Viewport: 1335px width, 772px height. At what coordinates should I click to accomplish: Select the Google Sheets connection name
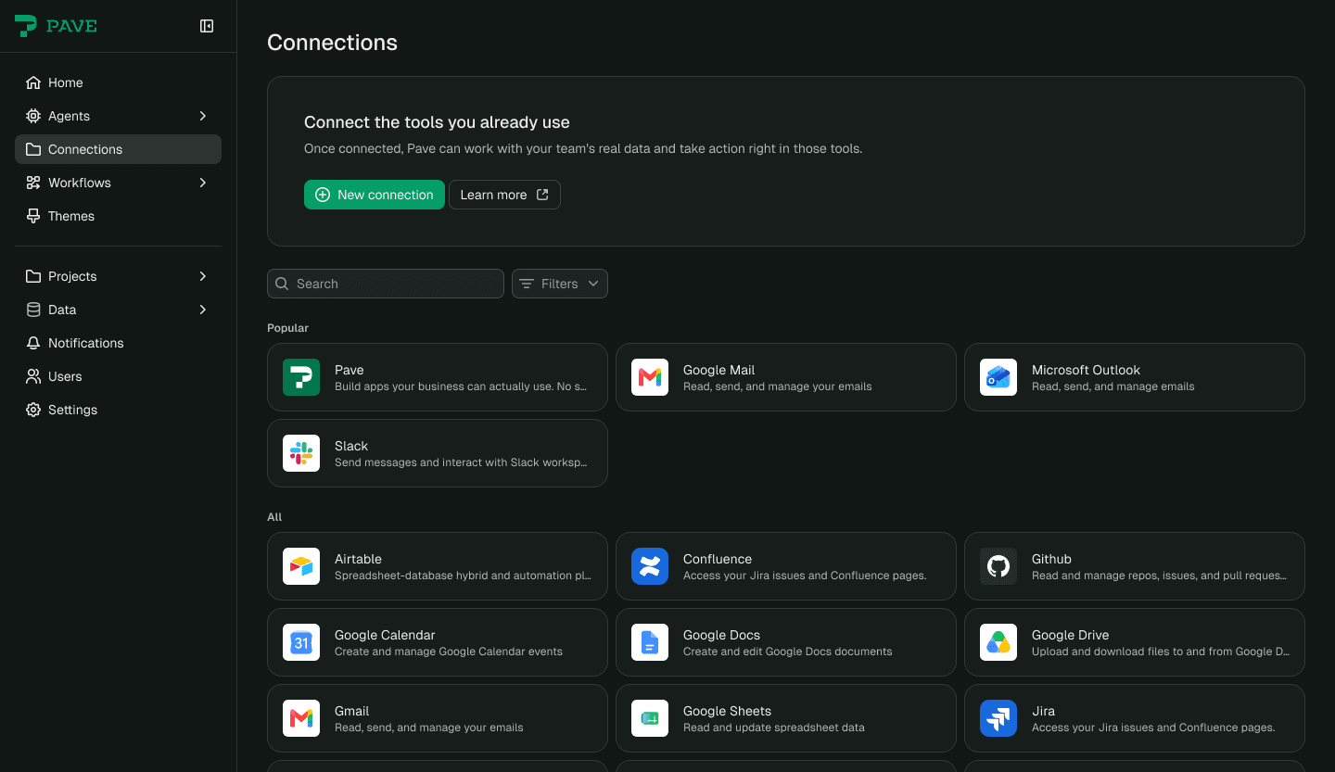tap(727, 711)
